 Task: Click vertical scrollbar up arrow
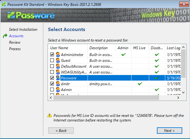point(183,47)
